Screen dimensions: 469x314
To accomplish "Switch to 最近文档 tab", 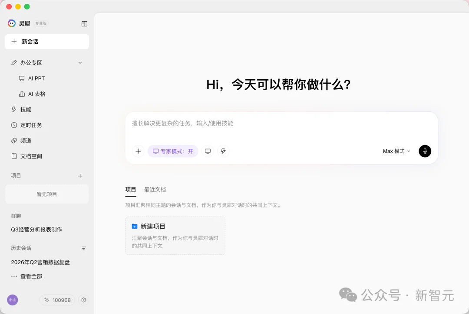I will (x=155, y=190).
